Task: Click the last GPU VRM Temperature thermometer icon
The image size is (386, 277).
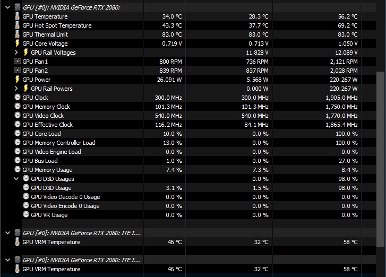Action: [17, 269]
